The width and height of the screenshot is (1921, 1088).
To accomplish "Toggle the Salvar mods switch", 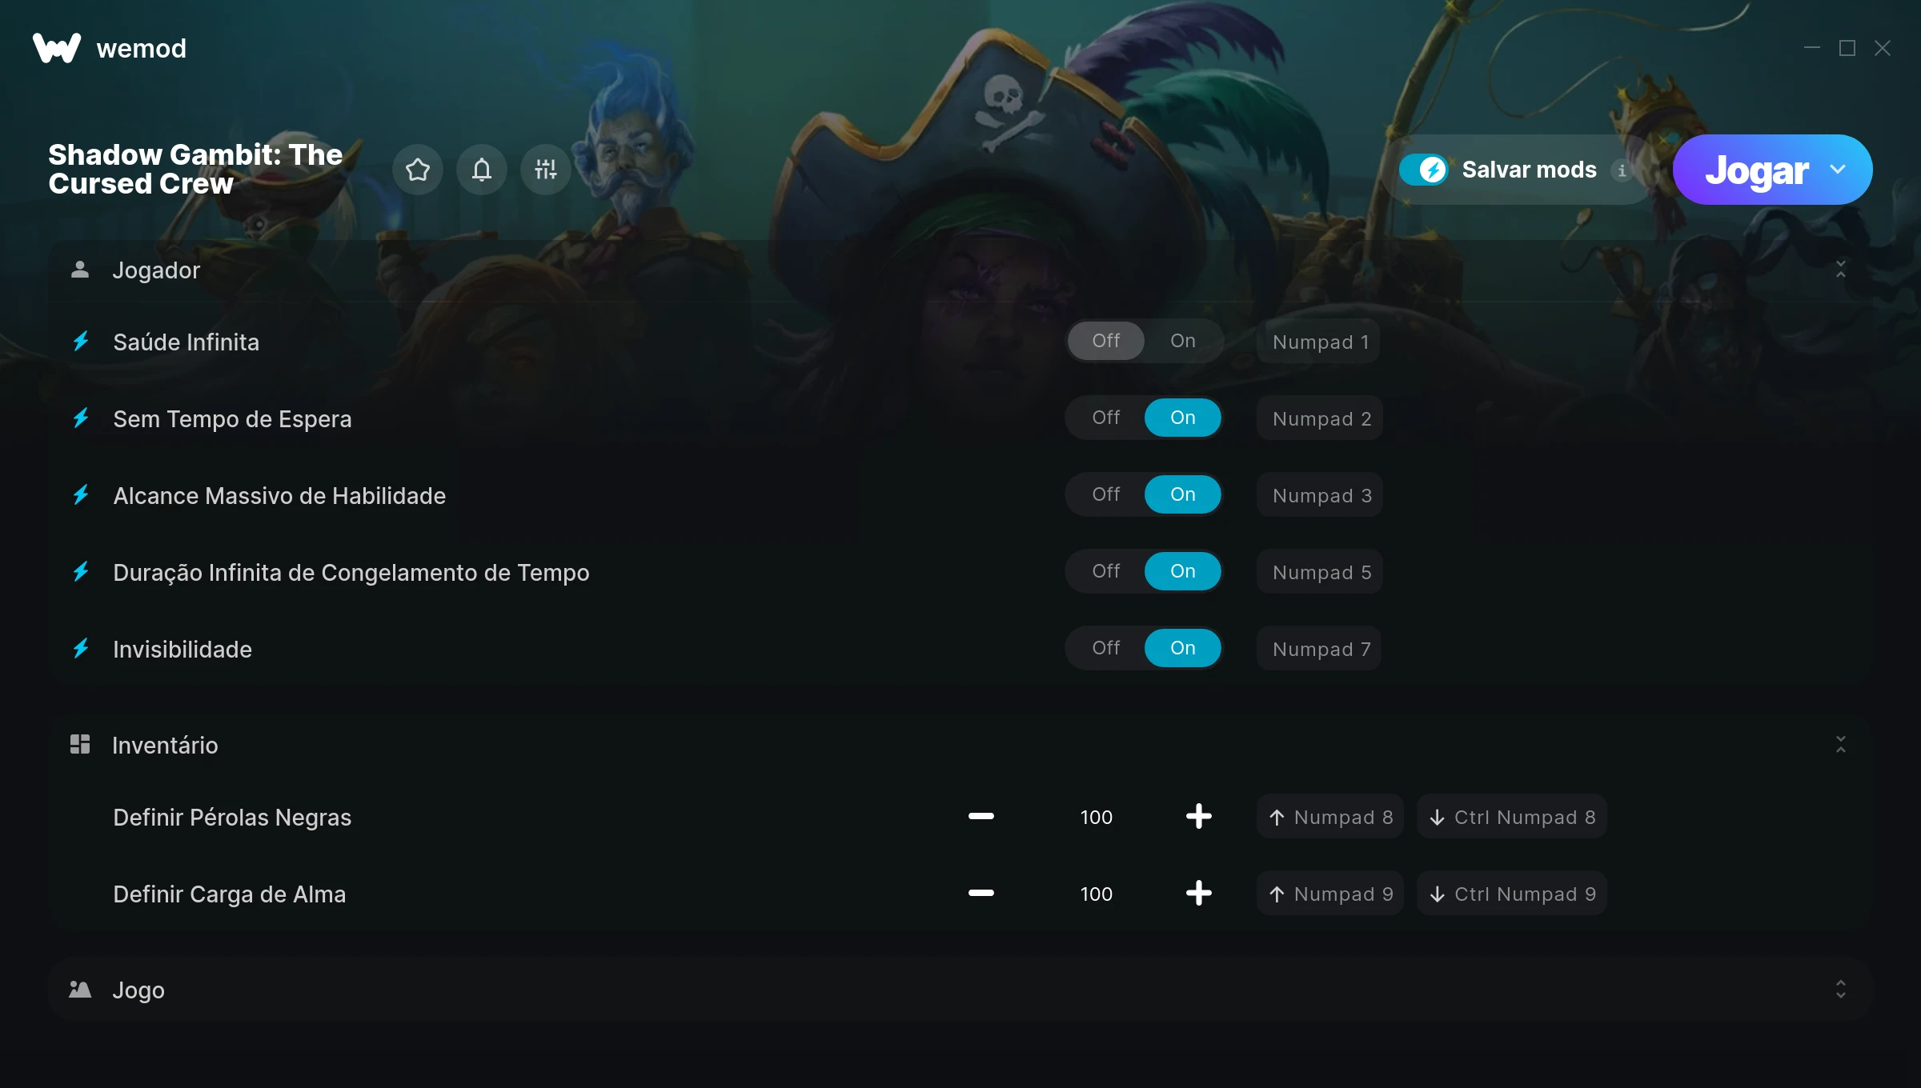I will pyautogui.click(x=1424, y=170).
